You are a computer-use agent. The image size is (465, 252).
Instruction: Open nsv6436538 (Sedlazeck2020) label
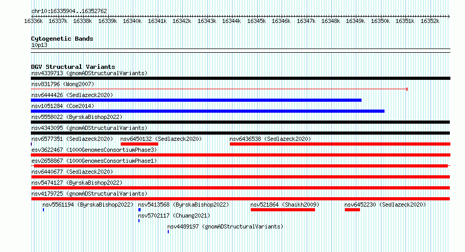270,139
